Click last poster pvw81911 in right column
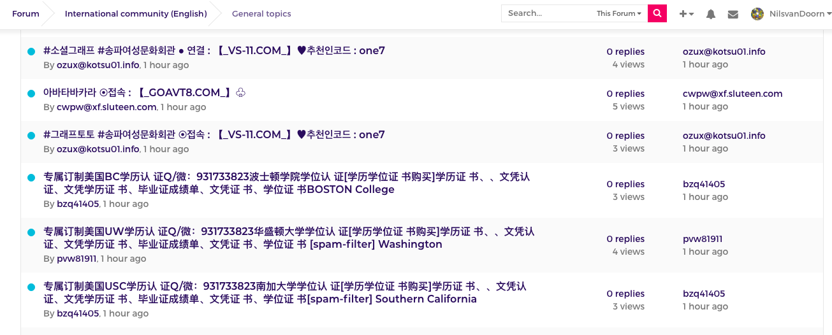Viewport: 832px width, 335px height. (703, 239)
